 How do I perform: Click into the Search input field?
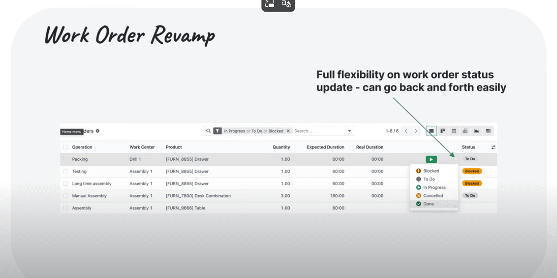318,131
